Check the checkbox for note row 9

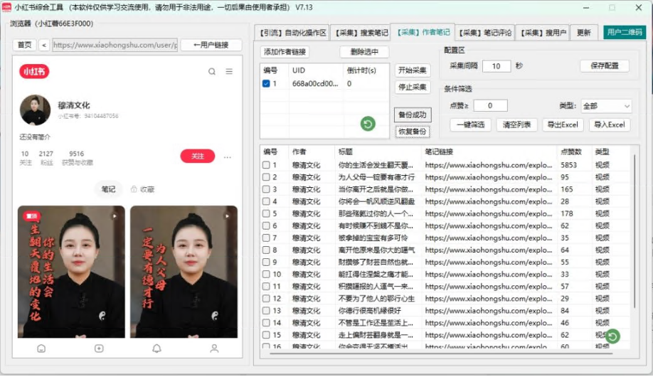(266, 262)
